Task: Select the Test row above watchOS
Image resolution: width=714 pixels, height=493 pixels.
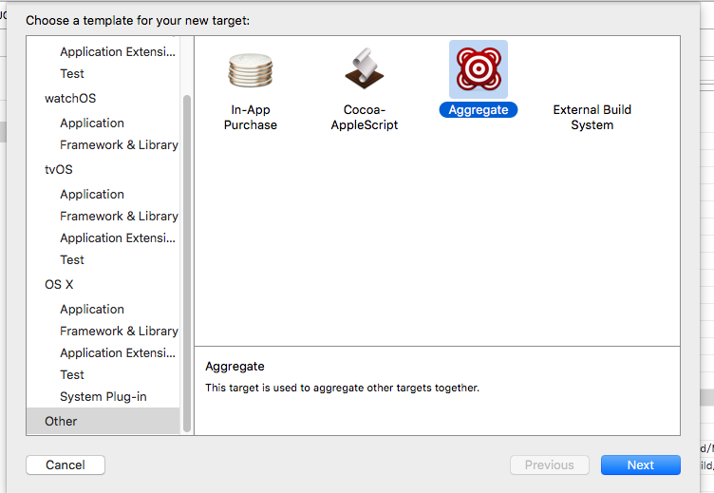Action: [x=72, y=73]
